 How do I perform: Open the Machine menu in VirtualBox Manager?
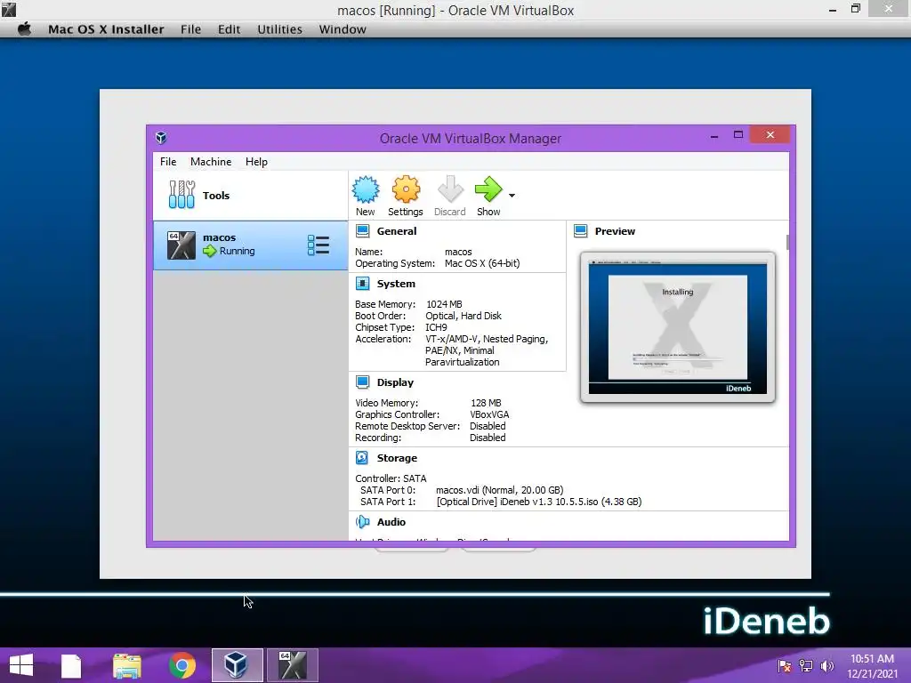point(211,162)
